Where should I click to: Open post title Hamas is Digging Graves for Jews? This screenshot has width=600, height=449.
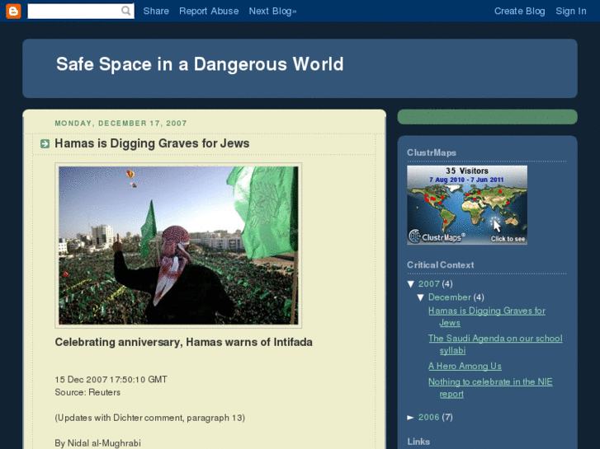coord(152,143)
